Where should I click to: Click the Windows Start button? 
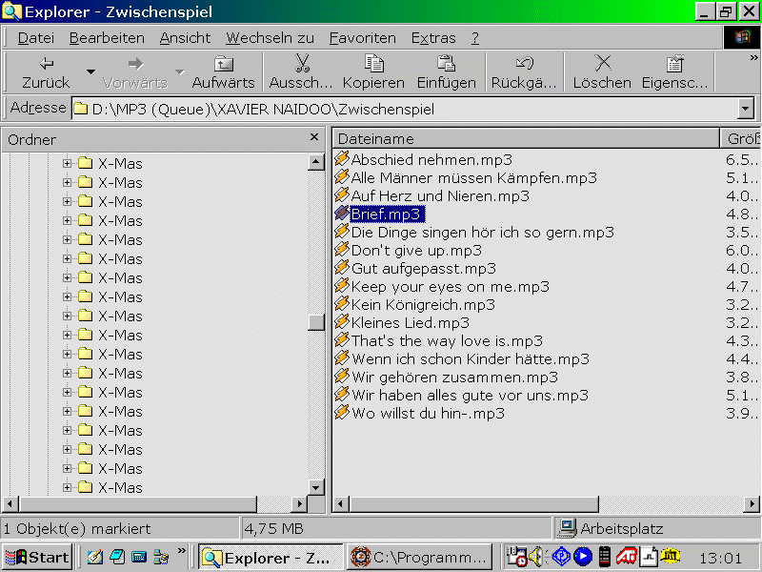pos(38,557)
